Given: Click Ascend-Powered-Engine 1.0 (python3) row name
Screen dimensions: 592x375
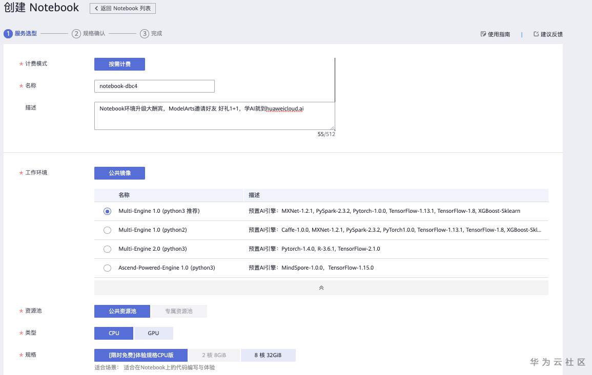Looking at the screenshot, I should point(167,268).
